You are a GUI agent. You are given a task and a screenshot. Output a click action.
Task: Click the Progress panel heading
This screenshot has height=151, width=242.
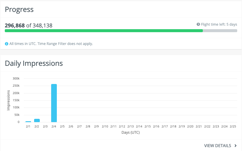point(19,9)
